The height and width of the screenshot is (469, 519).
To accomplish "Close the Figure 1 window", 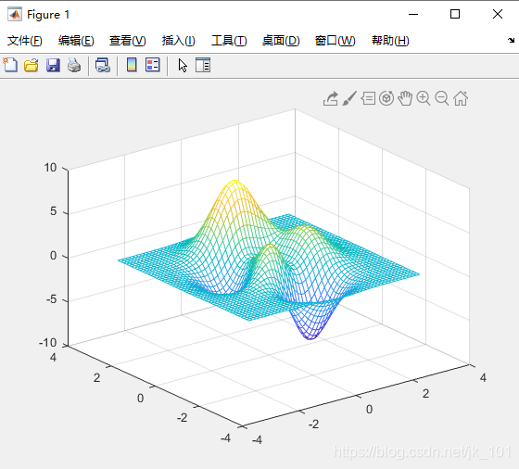I will pyautogui.click(x=498, y=14).
